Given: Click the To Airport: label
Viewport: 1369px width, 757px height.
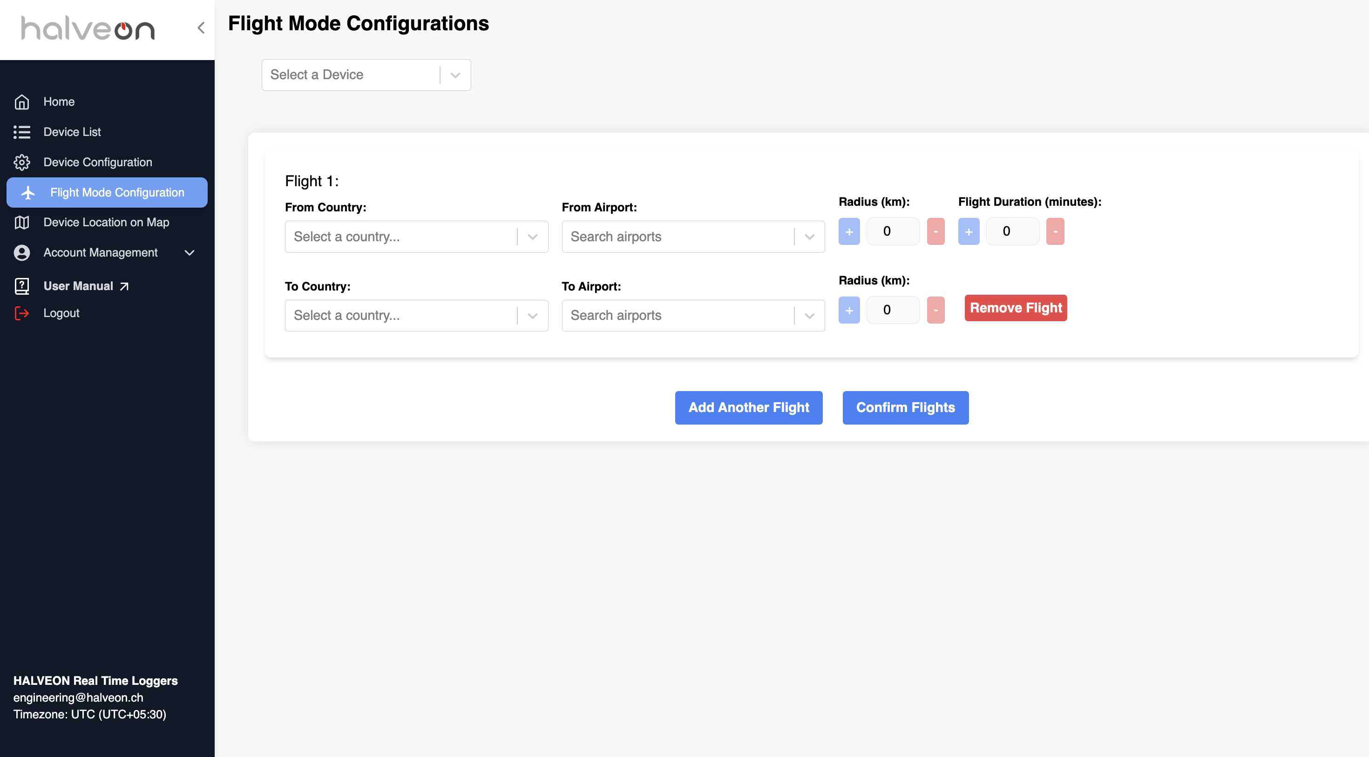Looking at the screenshot, I should [x=591, y=286].
